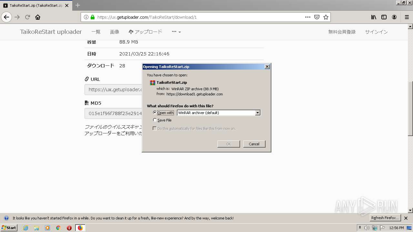Open the Windows Start menu
This screenshot has width=413, height=232.
tap(9, 228)
